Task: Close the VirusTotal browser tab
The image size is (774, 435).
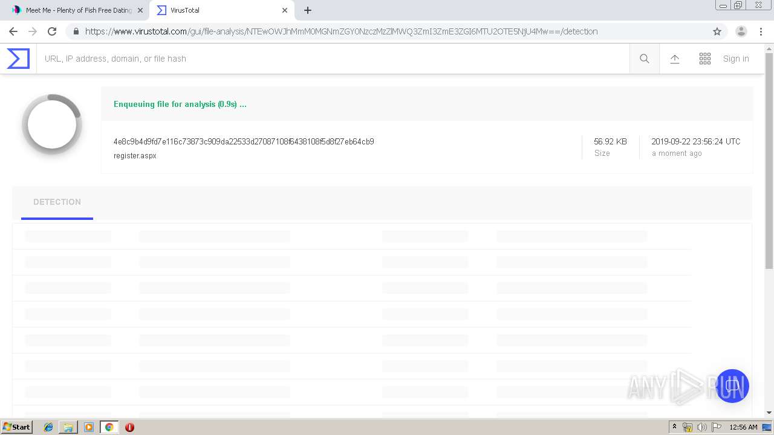Action: coord(285,10)
